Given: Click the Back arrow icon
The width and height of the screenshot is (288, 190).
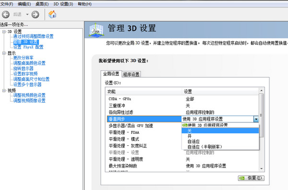Looking at the screenshot, I should tap(6, 14).
